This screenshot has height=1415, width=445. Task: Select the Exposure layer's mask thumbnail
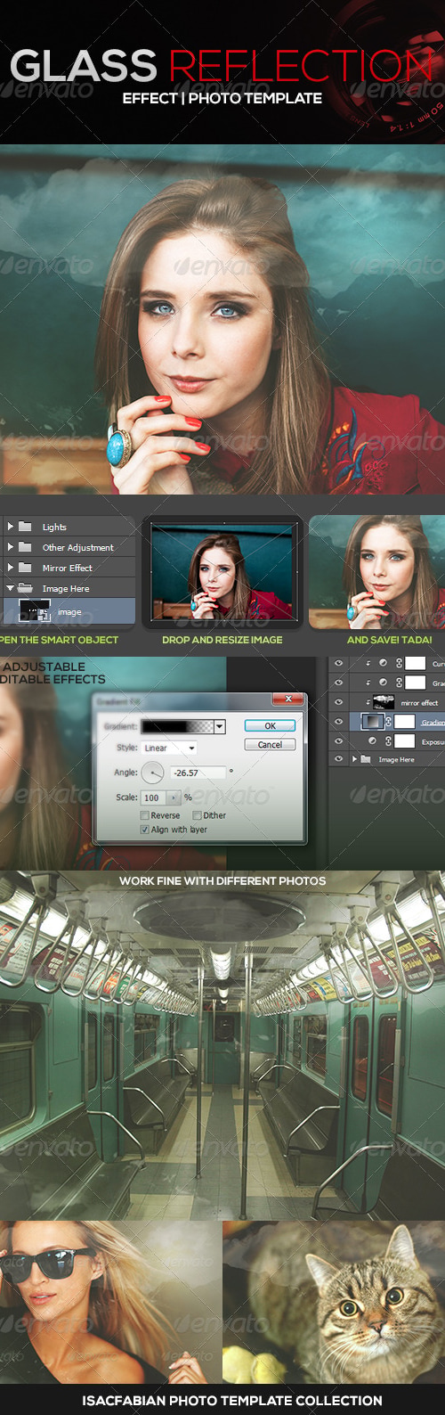click(405, 740)
